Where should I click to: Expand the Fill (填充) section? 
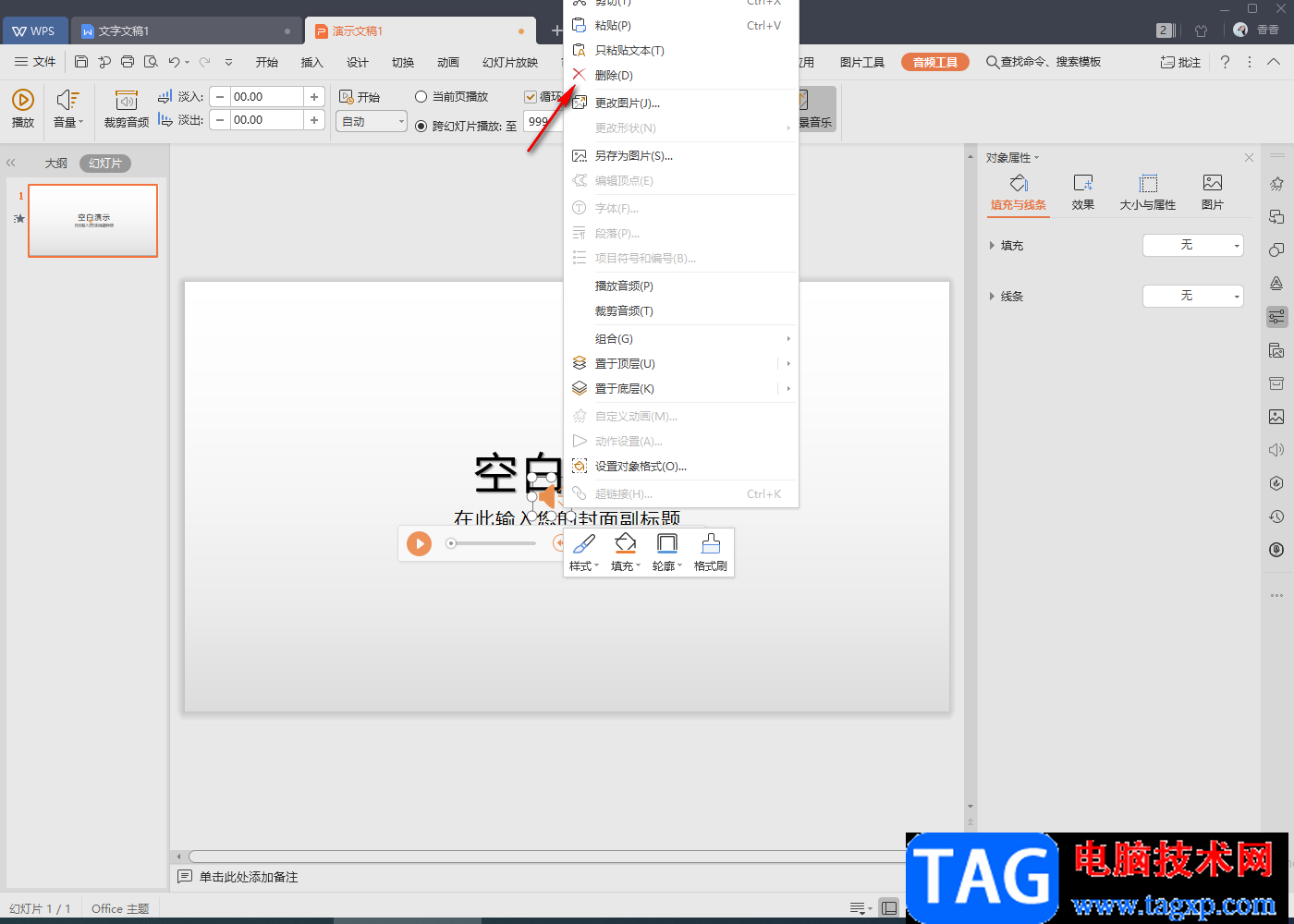(x=992, y=246)
